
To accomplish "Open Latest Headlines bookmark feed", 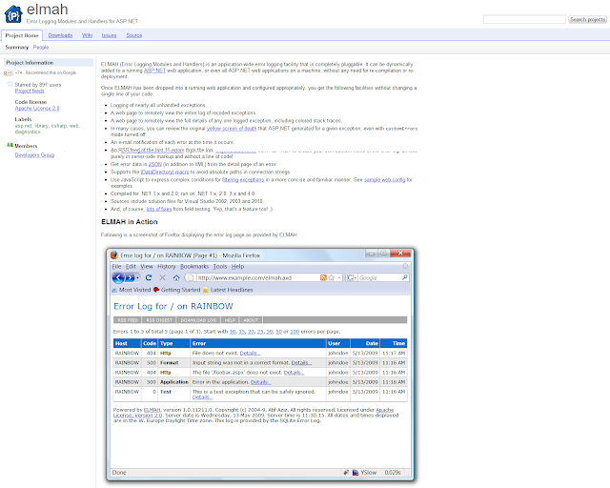I will click(x=228, y=290).
